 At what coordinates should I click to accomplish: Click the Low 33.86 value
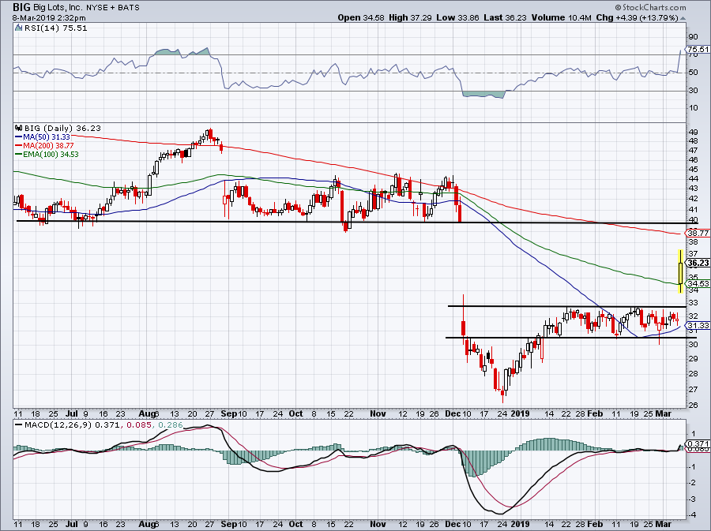tap(457, 17)
